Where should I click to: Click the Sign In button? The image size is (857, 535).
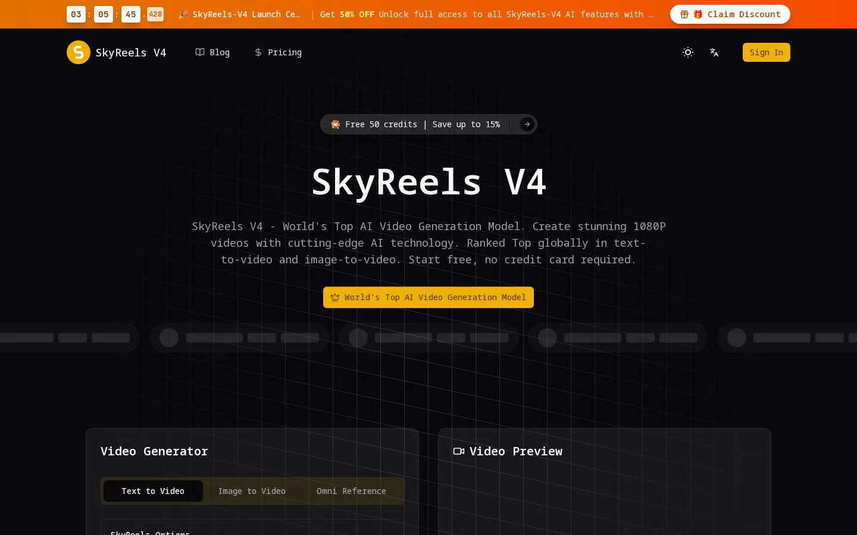point(767,52)
